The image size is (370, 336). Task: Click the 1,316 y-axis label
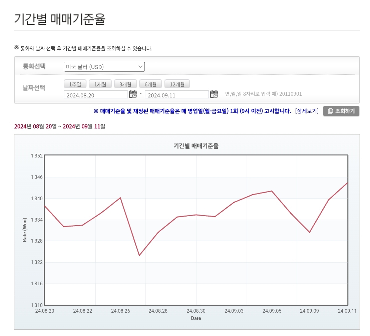click(x=37, y=283)
